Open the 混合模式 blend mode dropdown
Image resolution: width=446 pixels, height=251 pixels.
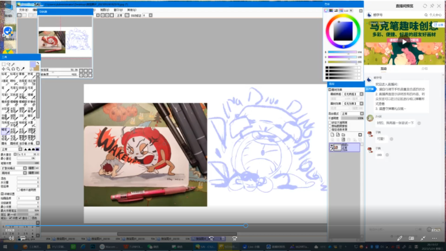coord(352,114)
